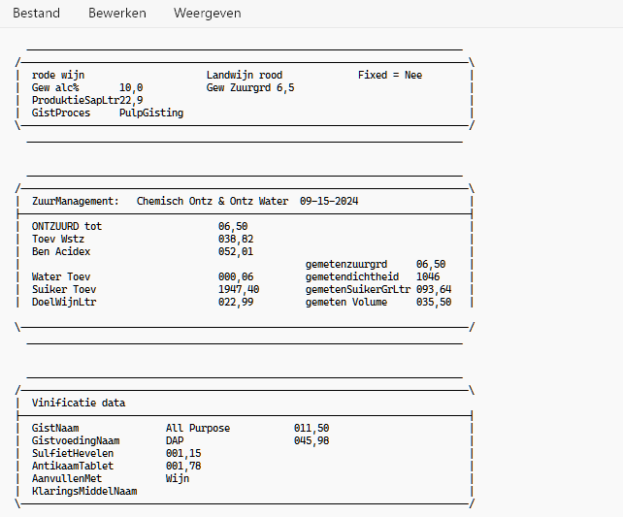623x517 pixels.
Task: Place cursor on 'Fixed = Nee'
Action: pyautogui.click(x=390, y=75)
